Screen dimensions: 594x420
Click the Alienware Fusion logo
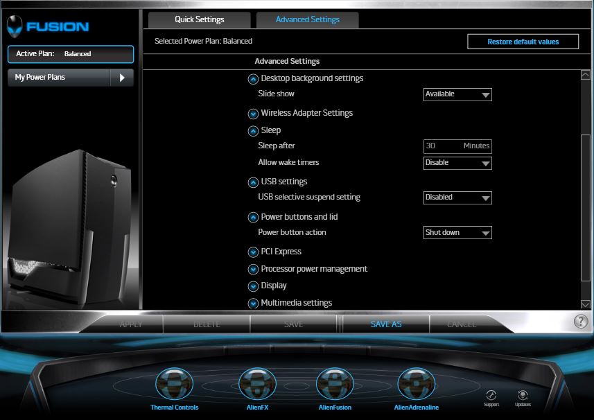[48, 26]
